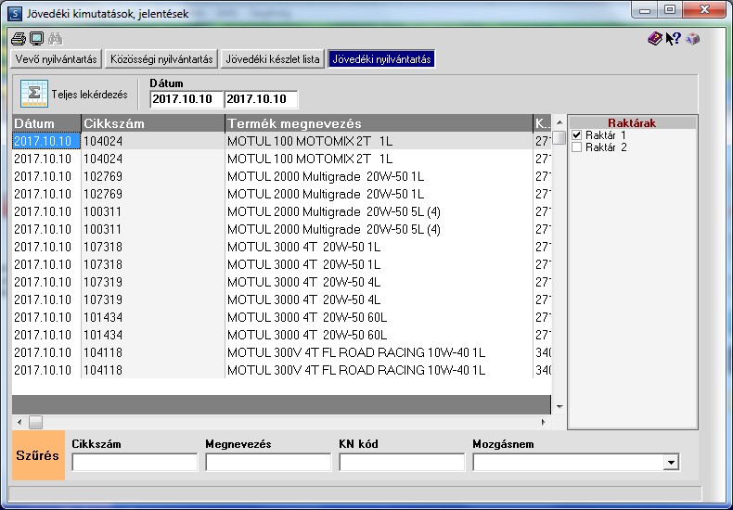This screenshot has height=510, width=733.
Task: Click the orange Szűrés button
Action: [x=38, y=455]
